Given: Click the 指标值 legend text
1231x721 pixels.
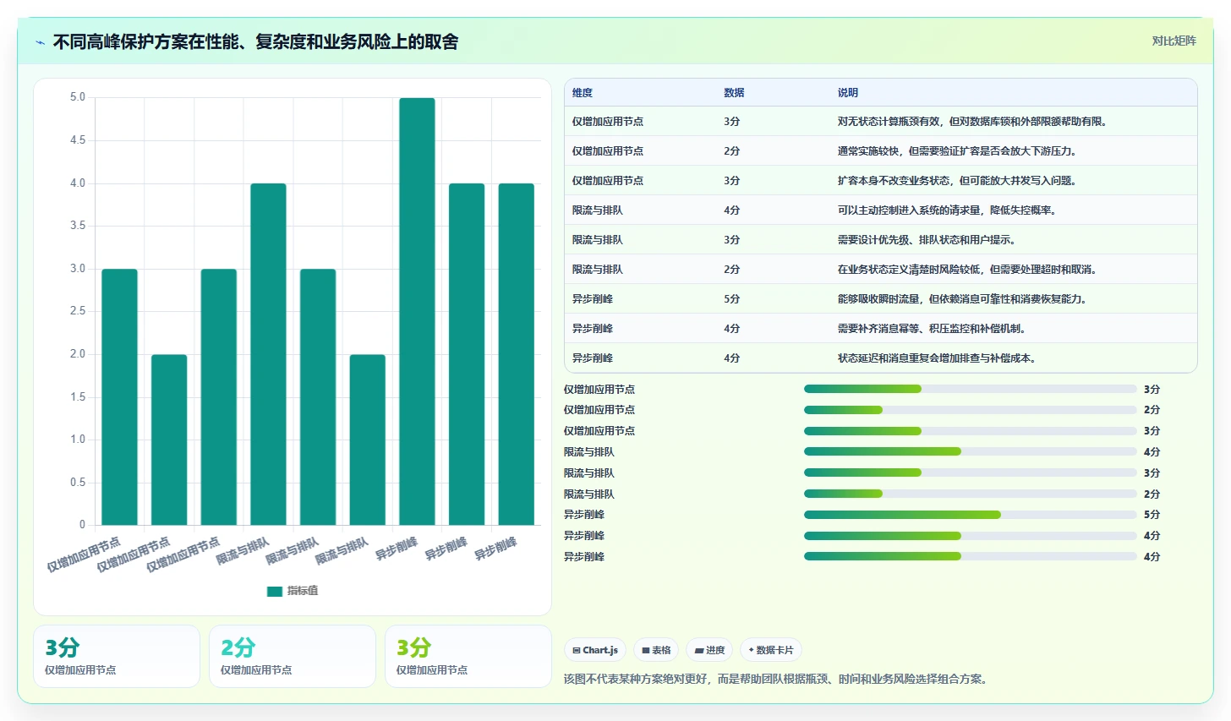Looking at the screenshot, I should point(303,591).
